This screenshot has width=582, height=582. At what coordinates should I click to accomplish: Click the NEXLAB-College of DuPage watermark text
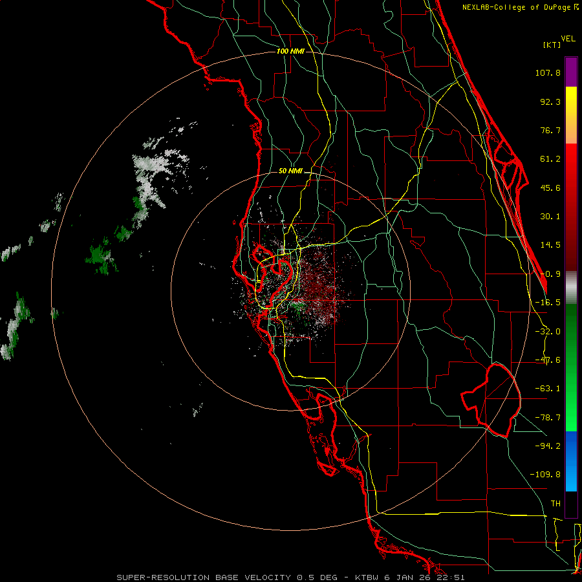coord(521,7)
